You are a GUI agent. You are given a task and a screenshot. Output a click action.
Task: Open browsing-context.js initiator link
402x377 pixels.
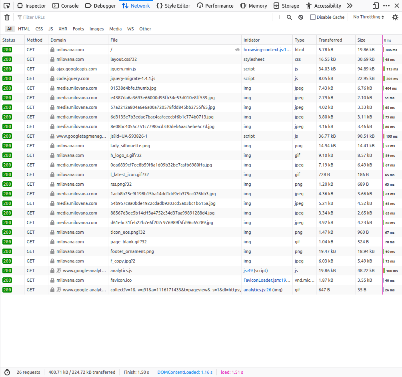point(267,50)
